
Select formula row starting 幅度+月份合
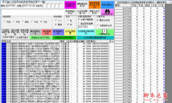56,74
